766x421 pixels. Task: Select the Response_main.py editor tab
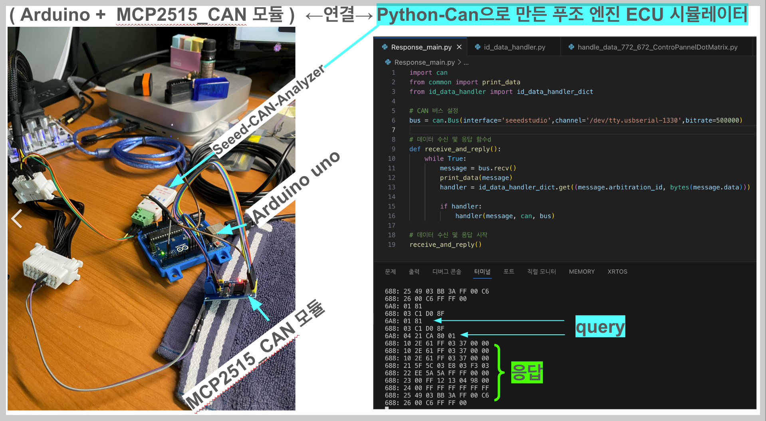pyautogui.click(x=421, y=47)
